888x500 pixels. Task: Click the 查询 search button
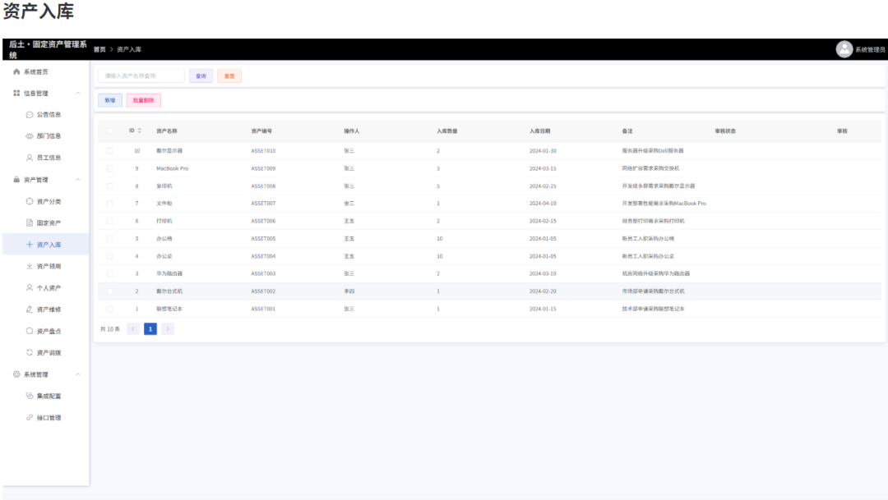click(x=201, y=76)
